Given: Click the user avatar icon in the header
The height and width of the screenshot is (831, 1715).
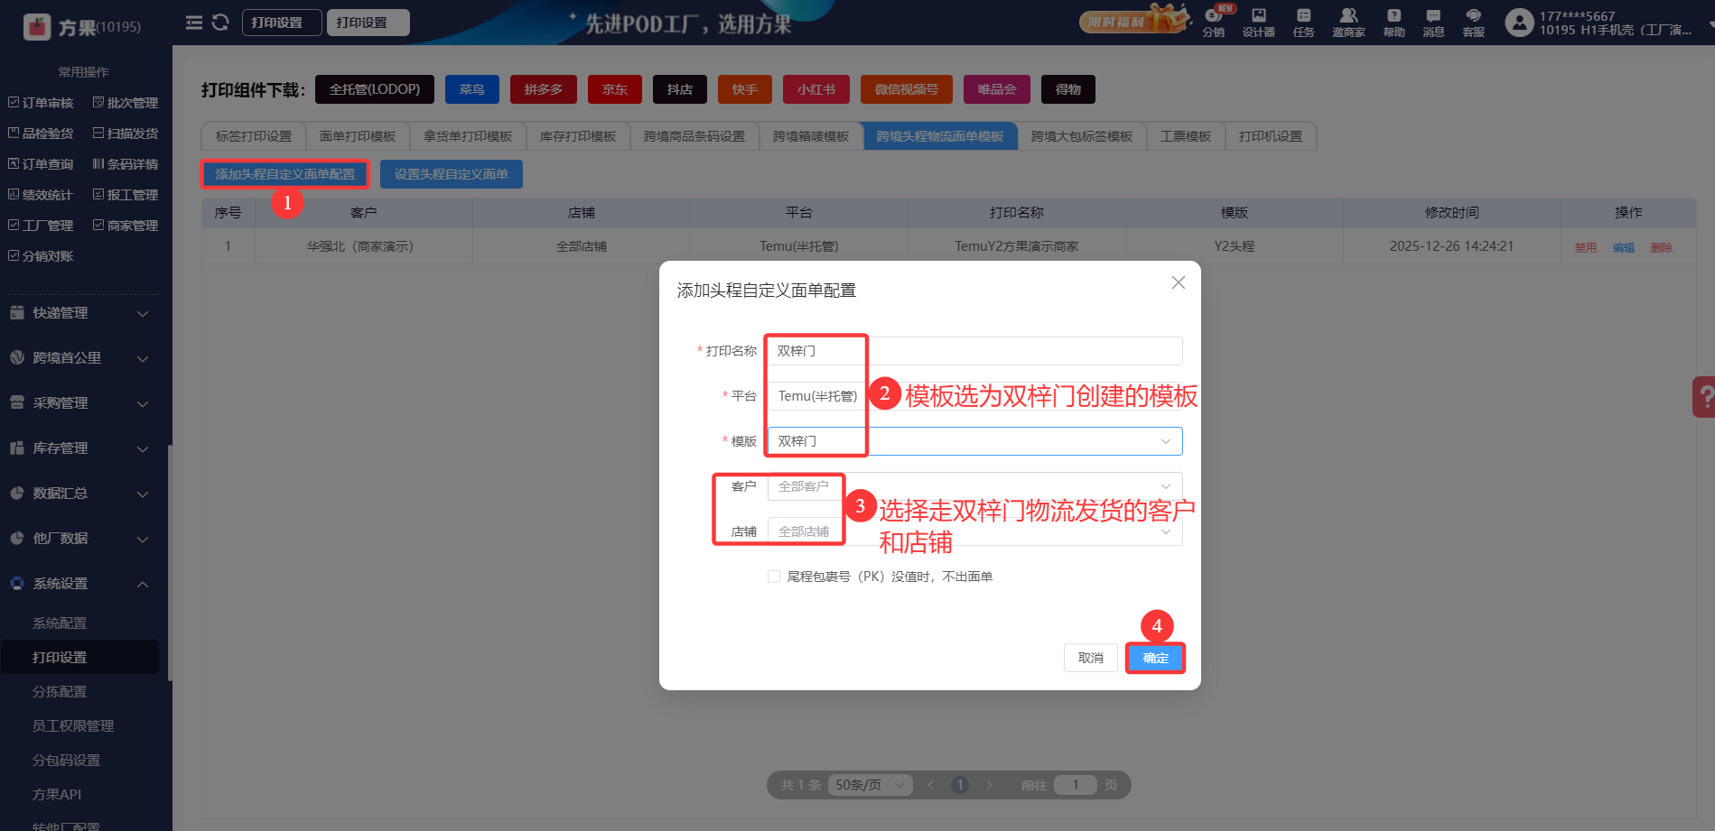Looking at the screenshot, I should pyautogui.click(x=1519, y=23).
